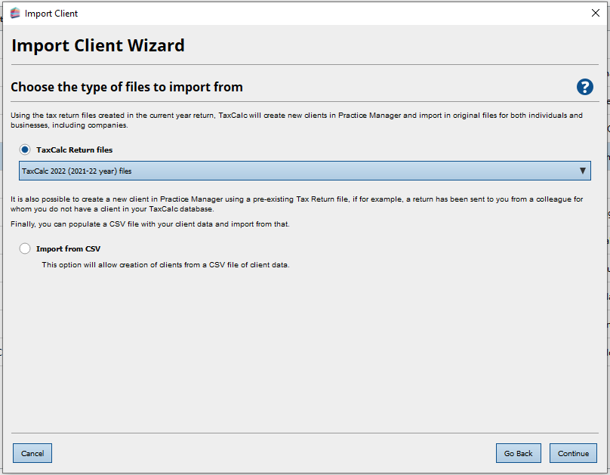
Task: Click the empty area below the CSV option
Action: pos(302,347)
